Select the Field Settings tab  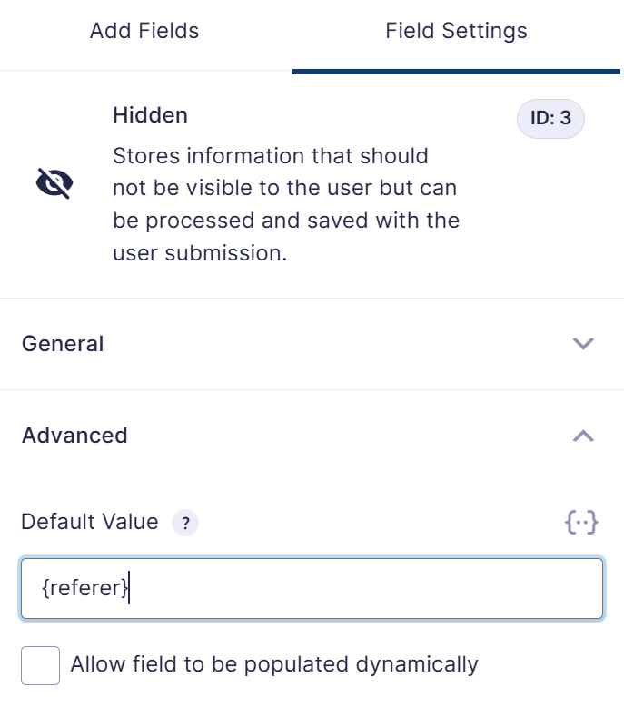point(456,31)
